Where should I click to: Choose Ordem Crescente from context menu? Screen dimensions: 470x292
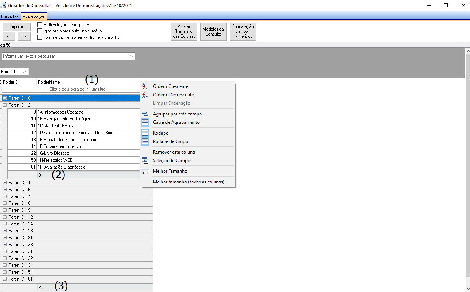(188, 86)
